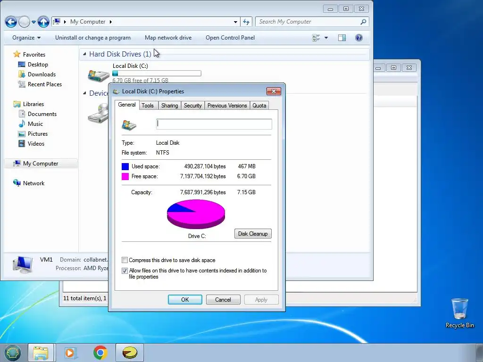This screenshot has width=483, height=362.
Task: Close the Local Disk Properties dialog
Action: [x=274, y=91]
